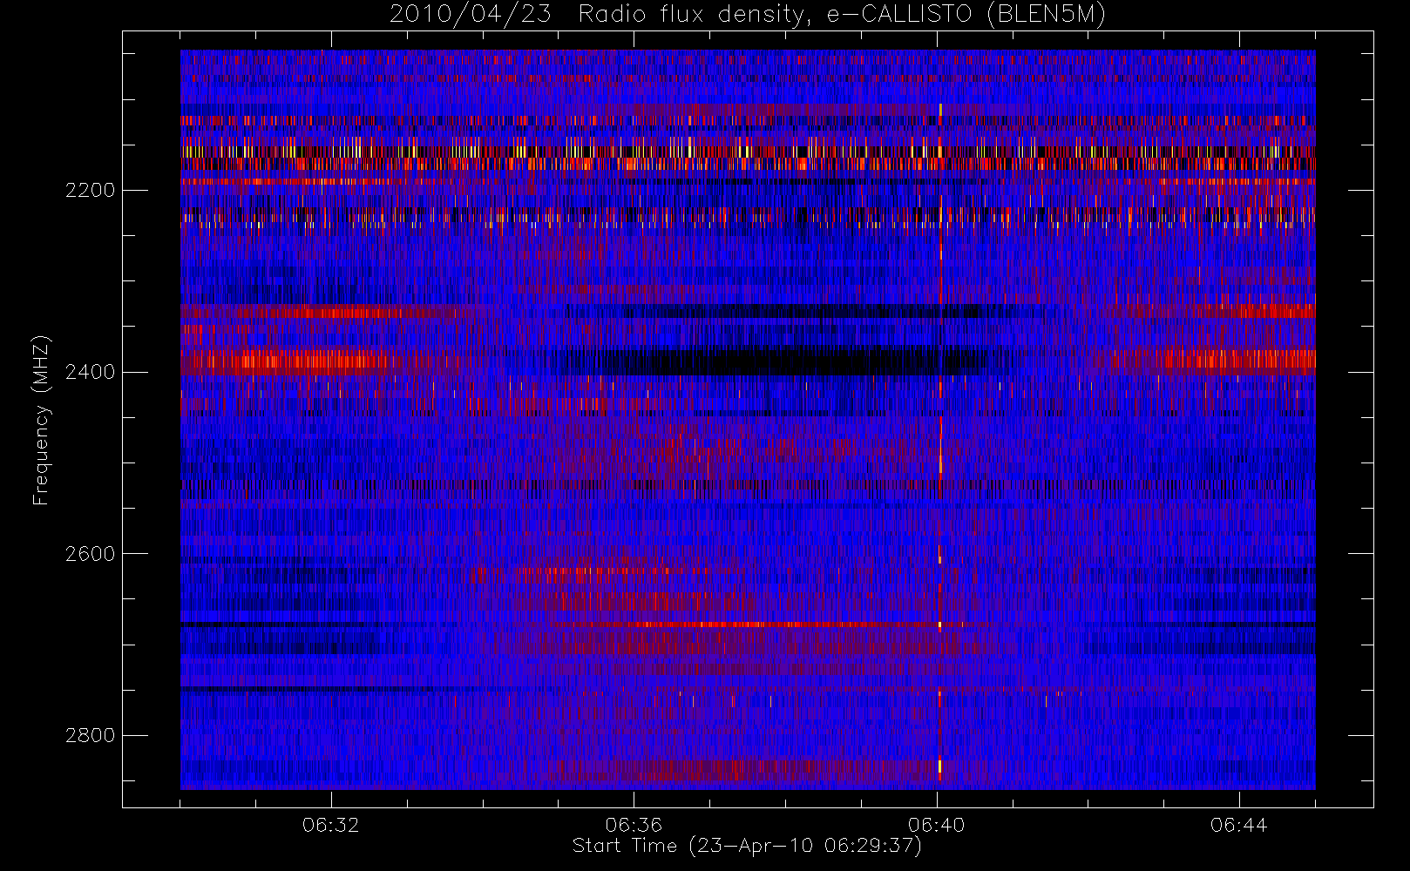Click the 06:36 time tick label

(x=634, y=825)
